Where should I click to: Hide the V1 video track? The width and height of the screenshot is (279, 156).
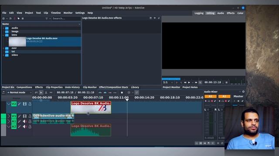[25, 116]
